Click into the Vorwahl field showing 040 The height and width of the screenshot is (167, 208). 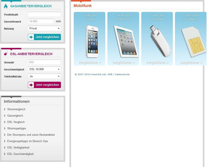(44, 62)
